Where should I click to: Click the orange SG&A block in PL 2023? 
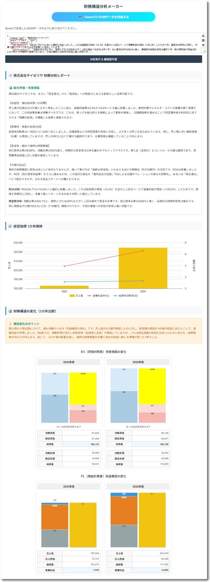pyautogui.click(x=55, y=517)
